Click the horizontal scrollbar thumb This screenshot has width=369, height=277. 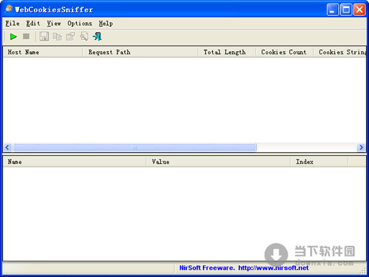(134, 148)
